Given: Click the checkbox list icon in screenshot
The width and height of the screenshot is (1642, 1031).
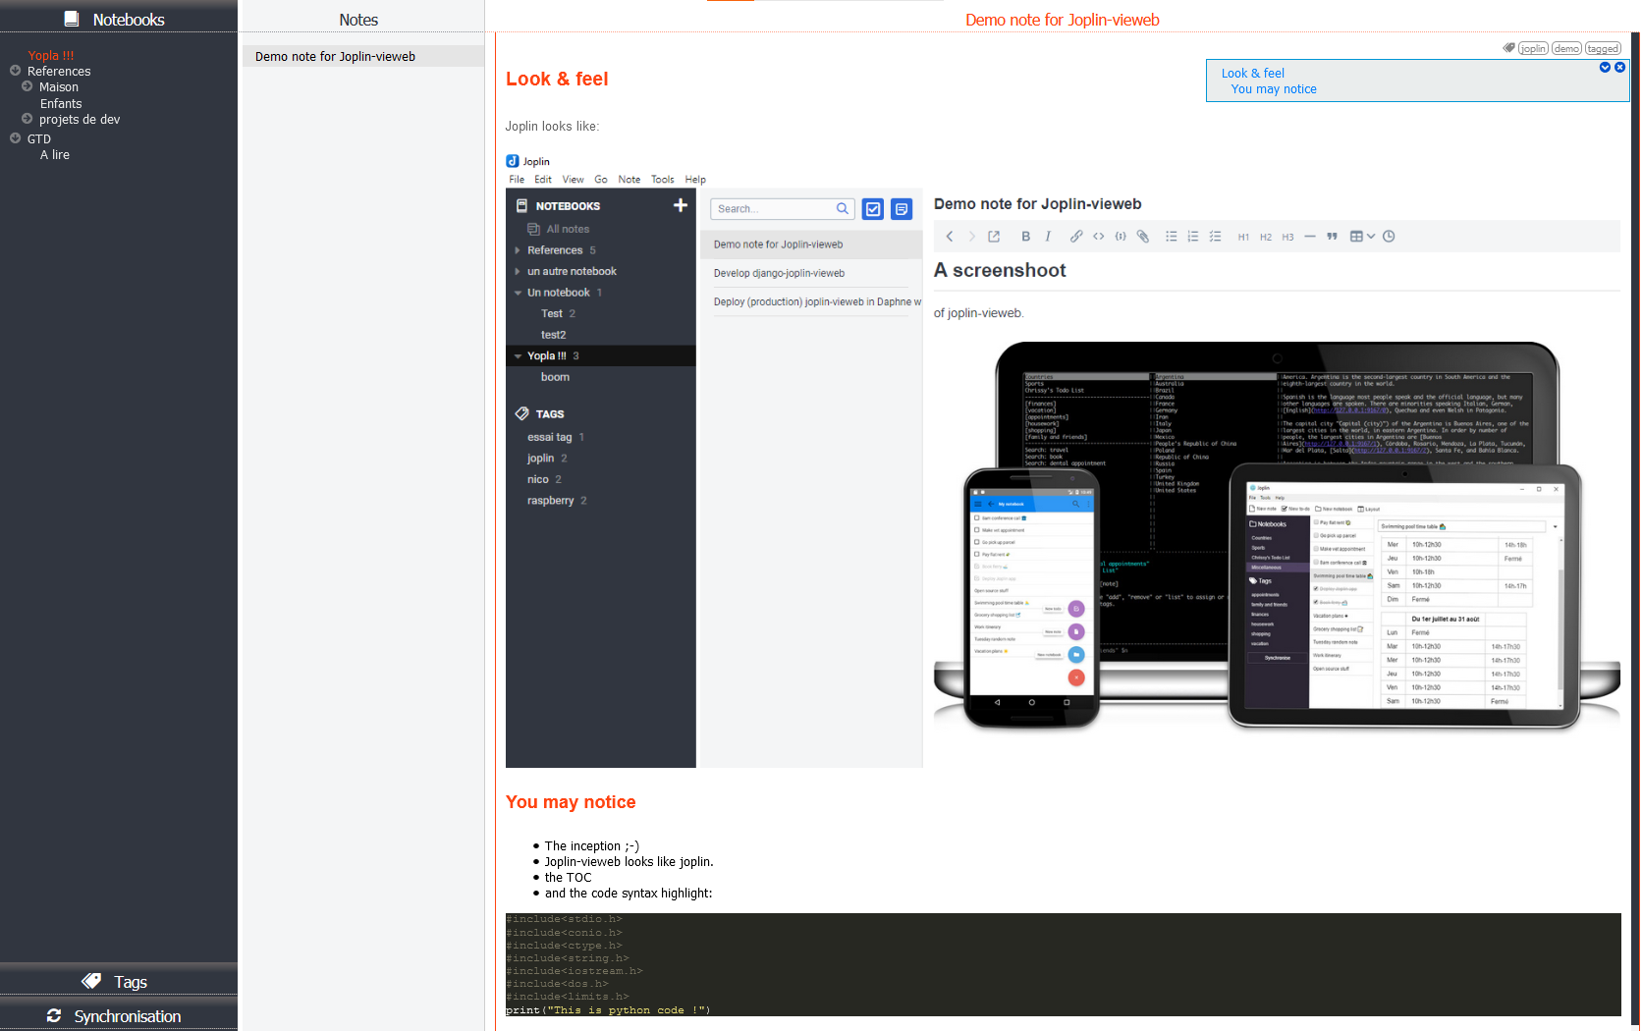Looking at the screenshot, I should (1215, 236).
